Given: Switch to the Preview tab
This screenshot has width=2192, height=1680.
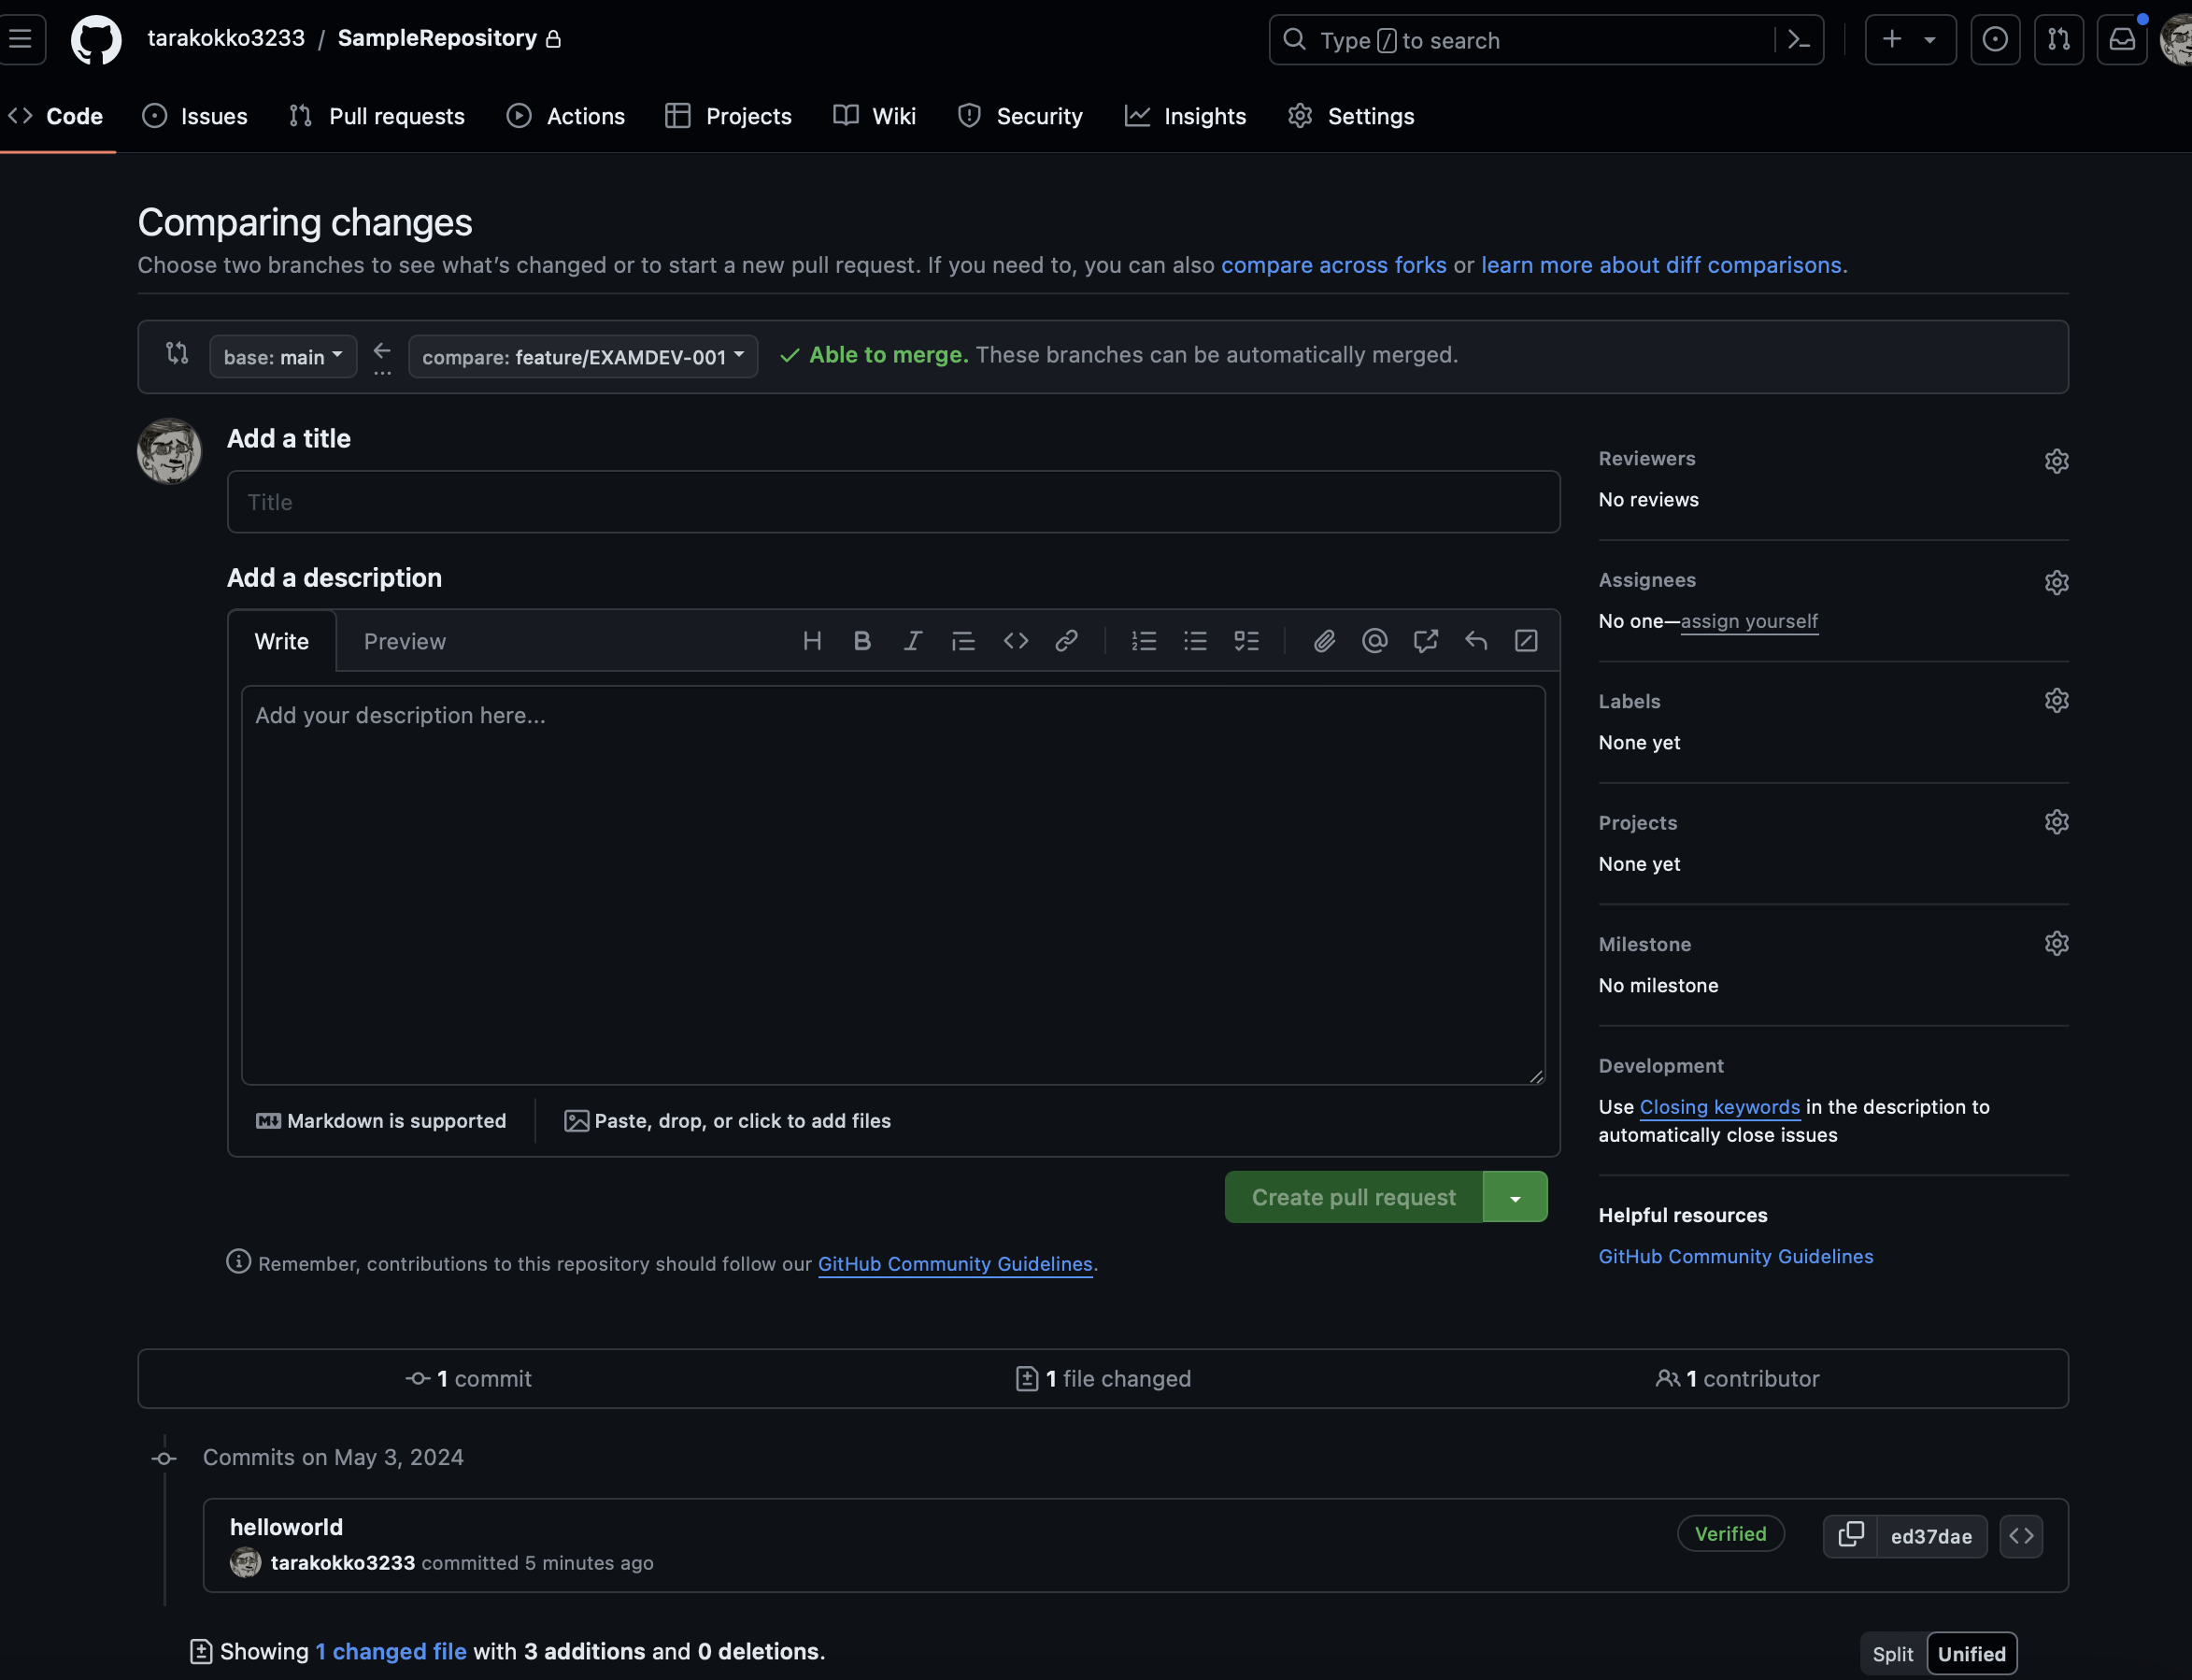Looking at the screenshot, I should pyautogui.click(x=404, y=641).
